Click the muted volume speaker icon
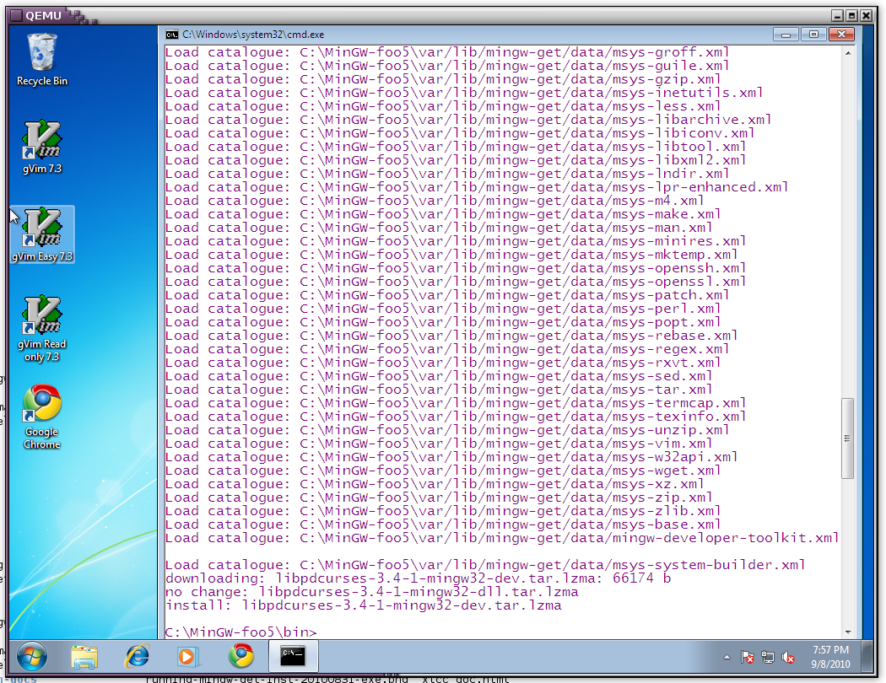This screenshot has width=886, height=683. 789,657
